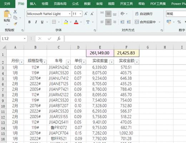Image resolution: width=186 pixels, height=143 pixels.
Task: Open the 文件 menu
Action: pyautogui.click(x=7, y=4)
